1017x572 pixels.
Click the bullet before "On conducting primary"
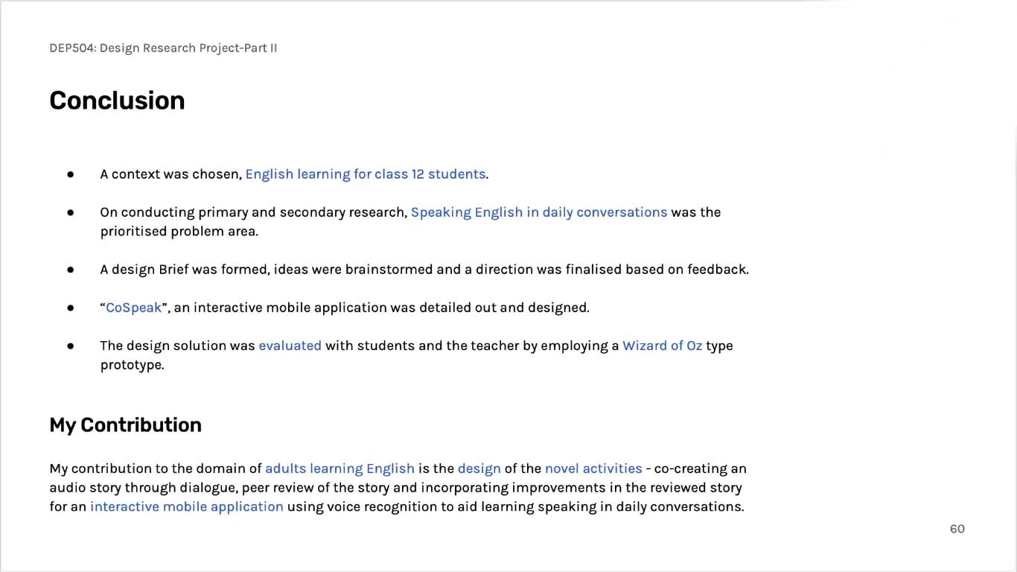(x=71, y=212)
